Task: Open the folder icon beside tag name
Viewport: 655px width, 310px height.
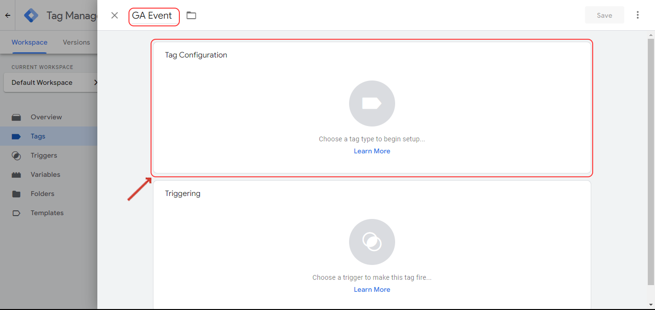Action: point(191,15)
